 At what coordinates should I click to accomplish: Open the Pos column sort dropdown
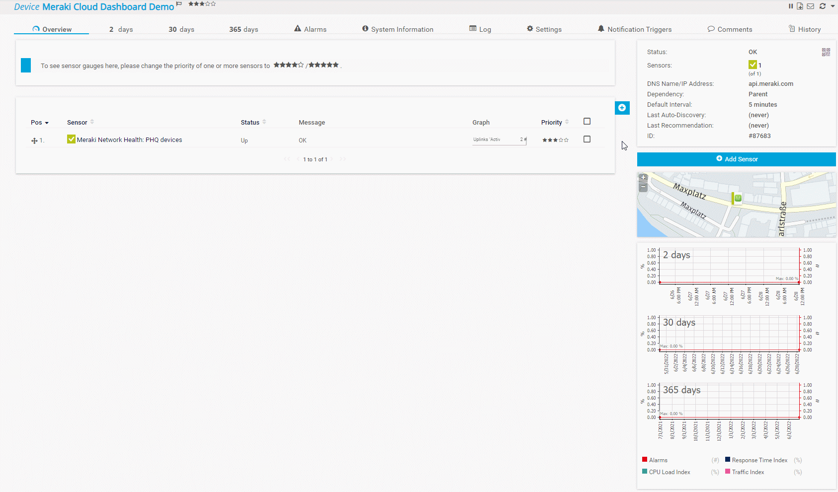(46, 122)
